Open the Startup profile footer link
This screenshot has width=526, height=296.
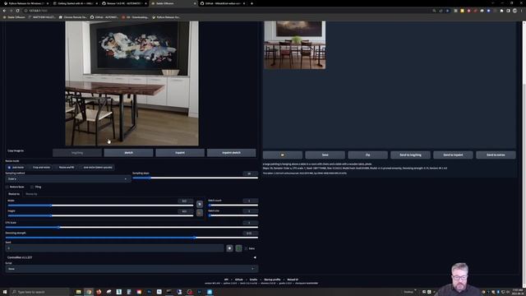point(272,280)
